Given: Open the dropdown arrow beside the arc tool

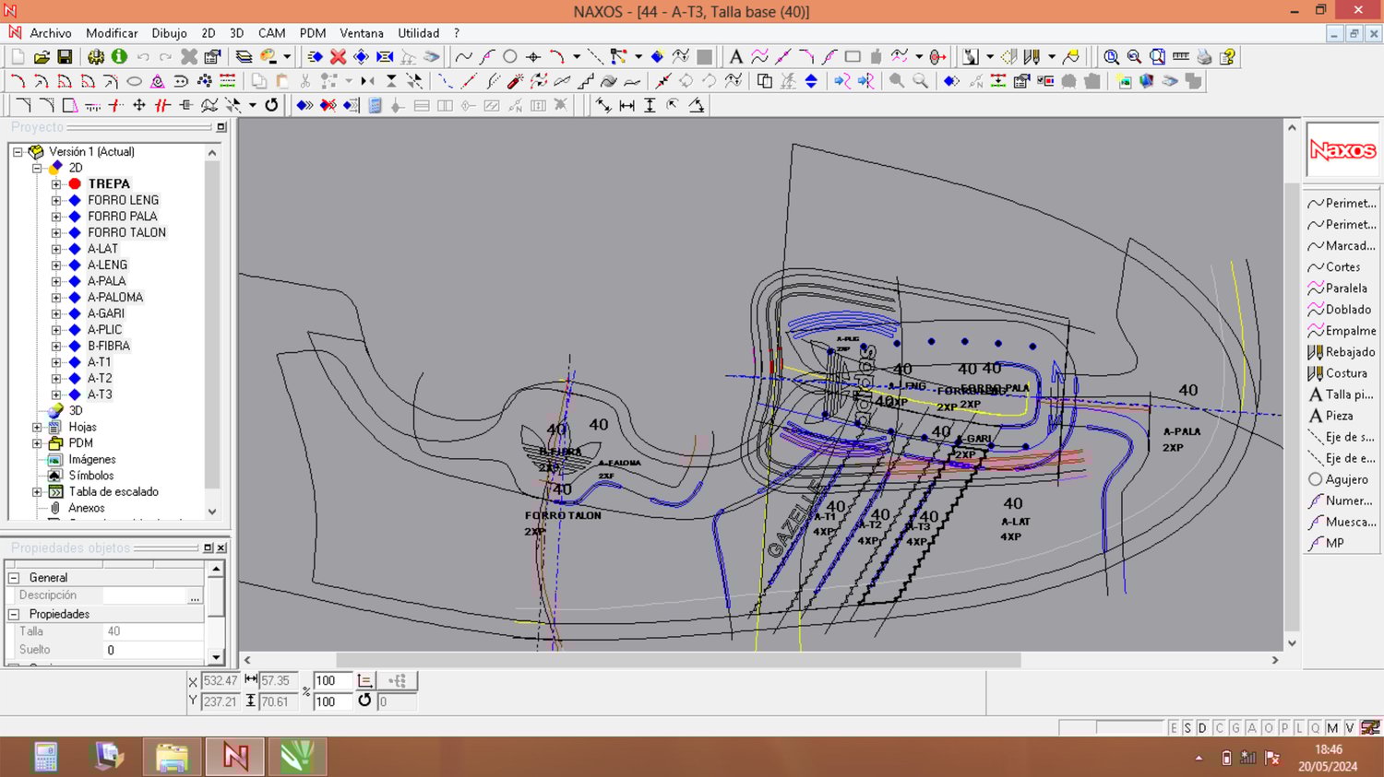Looking at the screenshot, I should (x=577, y=56).
